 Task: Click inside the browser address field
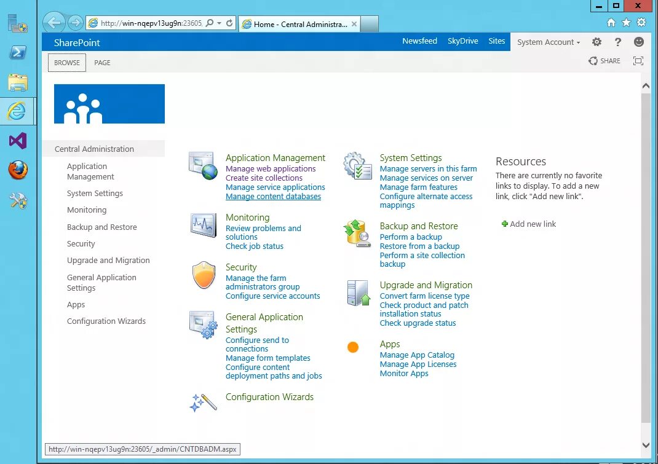151,23
